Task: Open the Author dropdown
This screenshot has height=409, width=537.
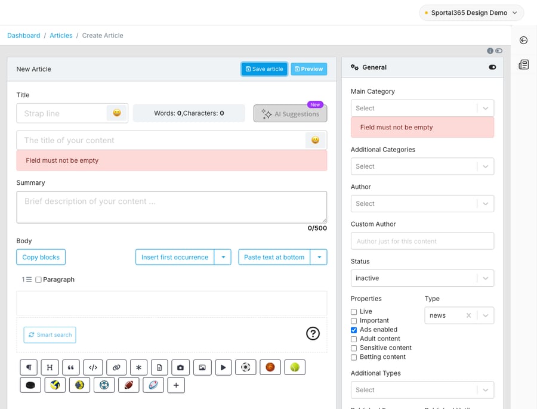Action: click(422, 204)
